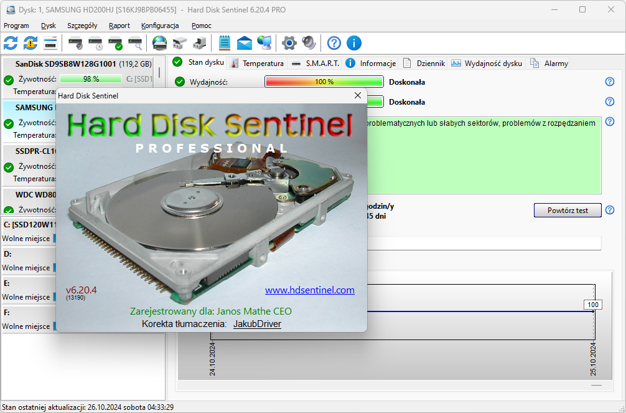The image size is (626, 413).
Task: Select the SAMSUNG disk in the list
Action: [29, 121]
